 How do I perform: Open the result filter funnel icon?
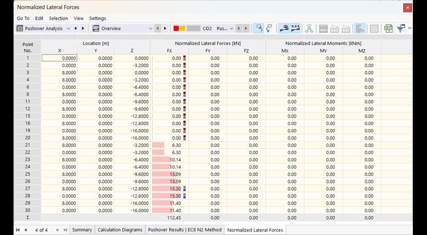(401, 28)
